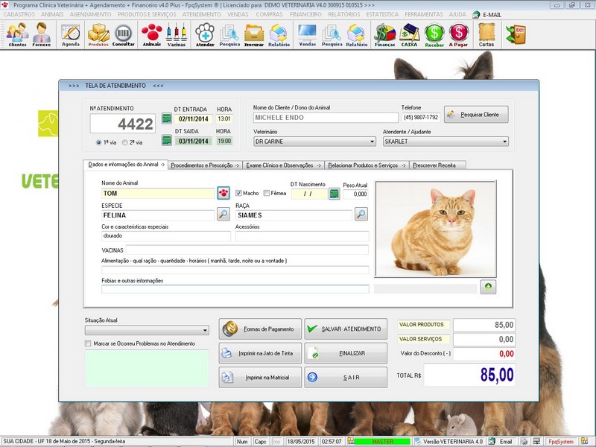This screenshot has height=447, width=596.
Task: Click the Peso Atual field
Action: tap(355, 194)
